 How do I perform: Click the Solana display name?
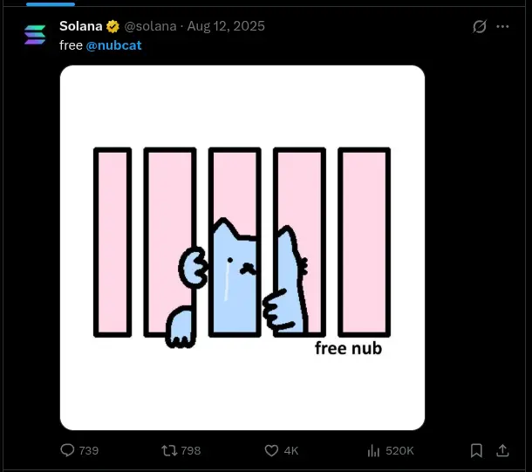[81, 26]
